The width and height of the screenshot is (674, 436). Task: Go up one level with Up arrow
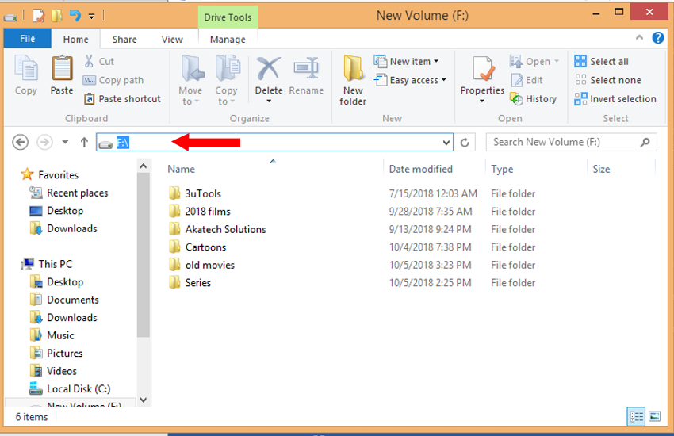click(x=84, y=142)
